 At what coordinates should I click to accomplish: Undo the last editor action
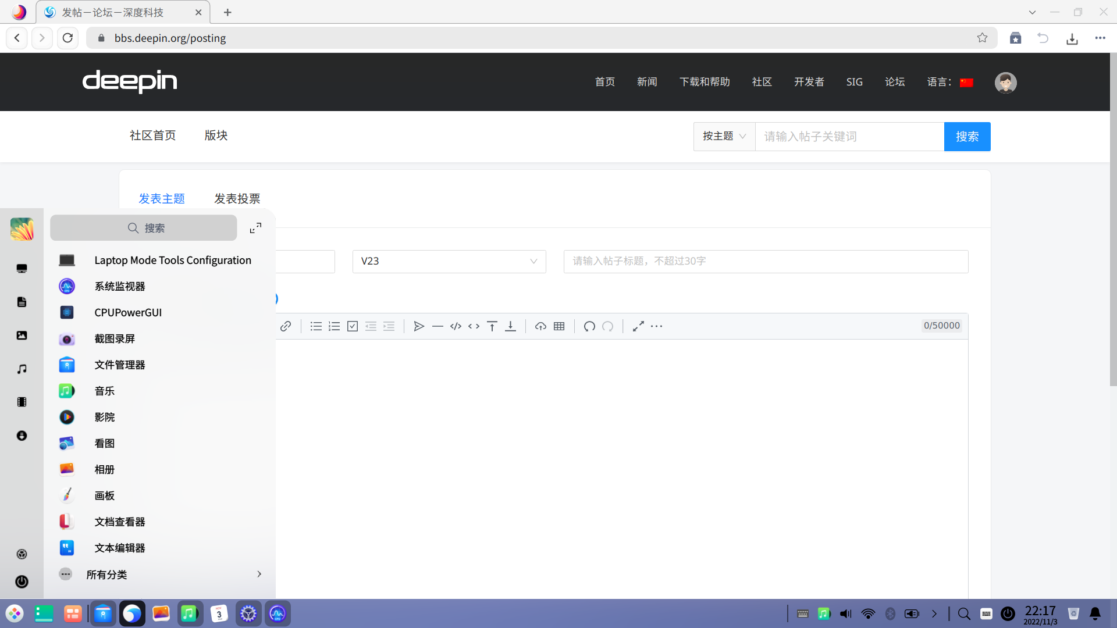click(589, 326)
